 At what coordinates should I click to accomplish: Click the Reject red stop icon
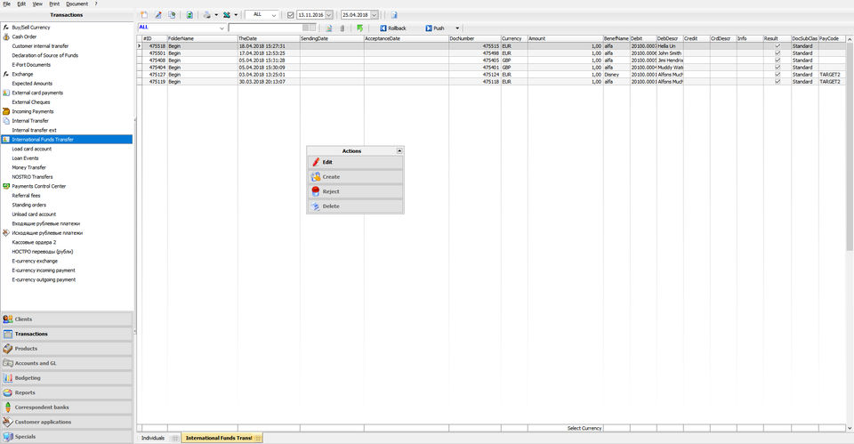[315, 191]
